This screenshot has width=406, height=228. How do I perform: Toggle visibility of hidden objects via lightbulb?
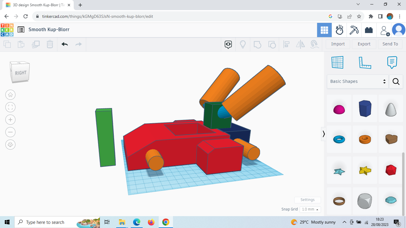click(243, 44)
